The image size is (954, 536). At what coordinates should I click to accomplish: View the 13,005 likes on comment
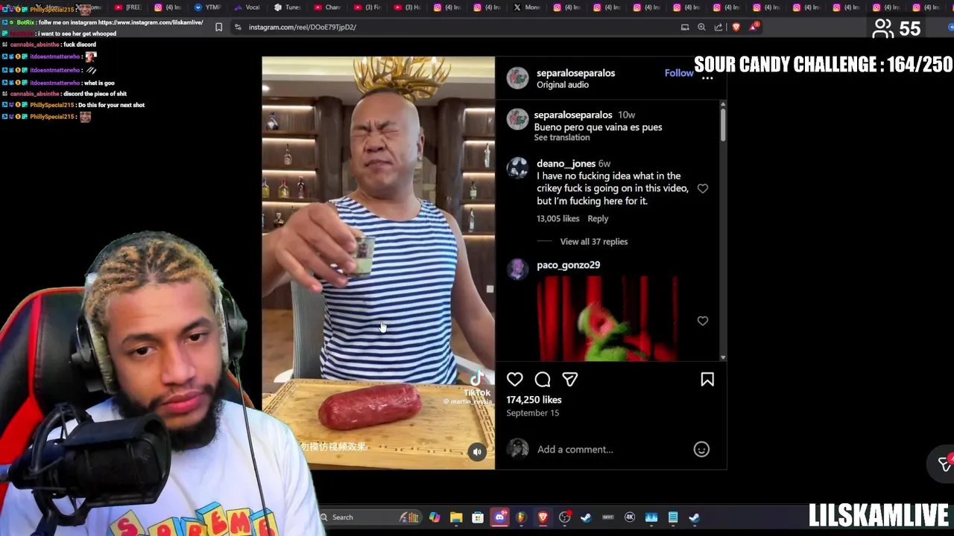tap(558, 219)
